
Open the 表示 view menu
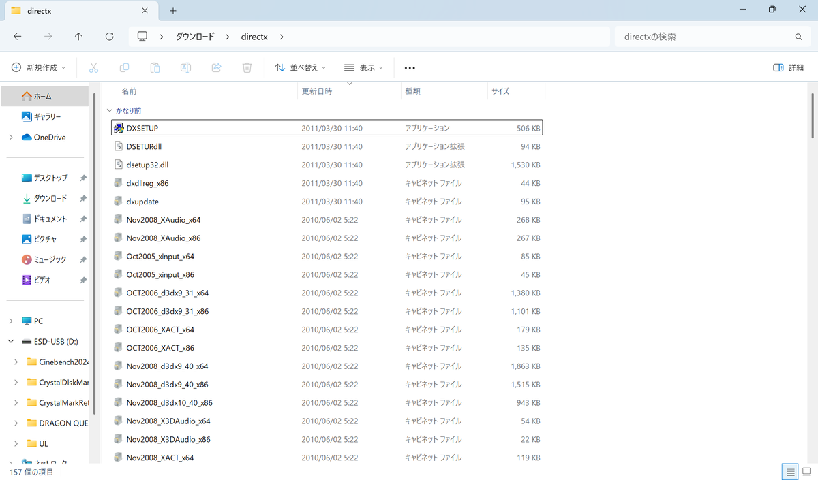tap(363, 67)
